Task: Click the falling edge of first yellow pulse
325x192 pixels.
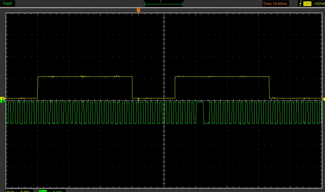Action: 132,87
